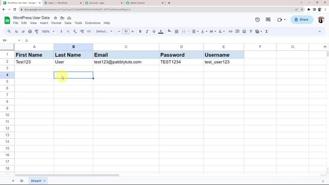
Task: Undo the last action
Action: pos(16,31)
